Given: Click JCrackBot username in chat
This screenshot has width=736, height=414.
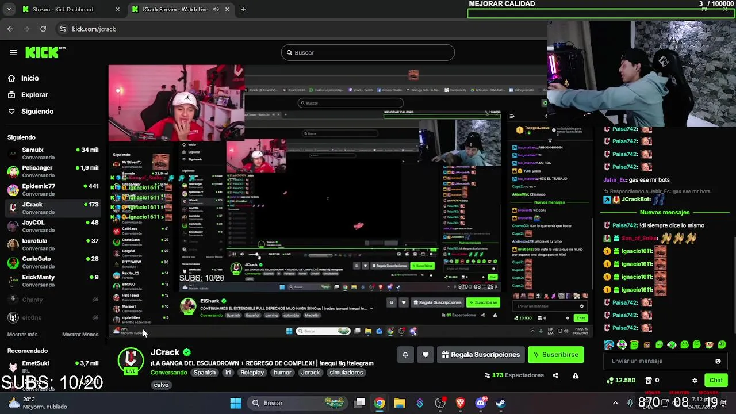Looking at the screenshot, I should [x=635, y=200].
